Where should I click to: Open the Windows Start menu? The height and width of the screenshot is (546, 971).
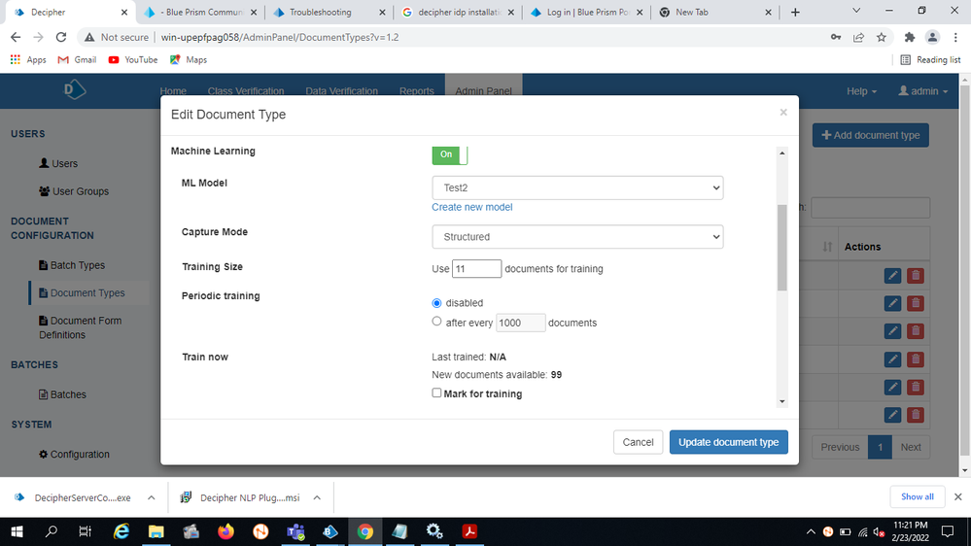[x=17, y=531]
